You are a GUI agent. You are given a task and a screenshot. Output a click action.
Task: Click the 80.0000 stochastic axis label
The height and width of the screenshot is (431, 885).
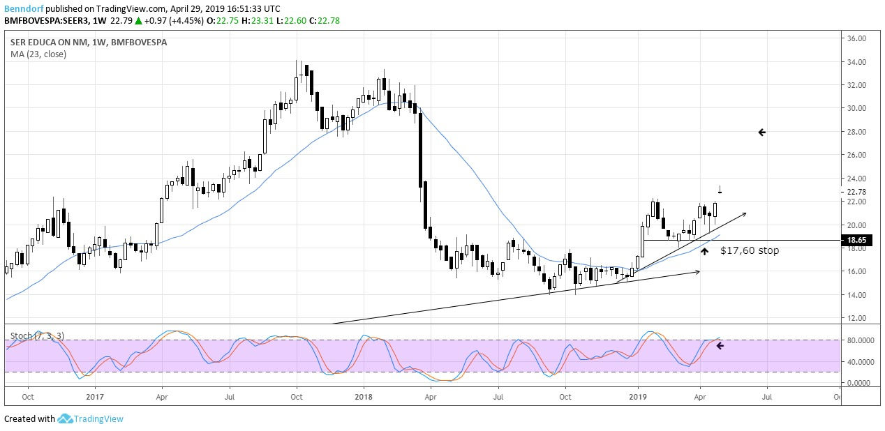[x=860, y=341]
